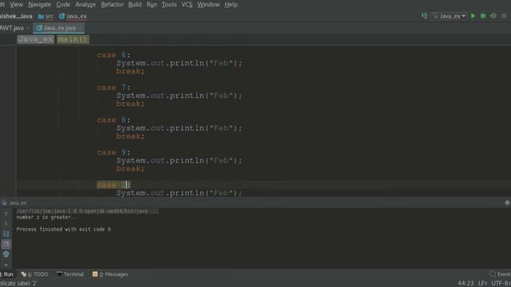Open the TODO tool window
Screen dimensions: 511x287
(x=34, y=274)
